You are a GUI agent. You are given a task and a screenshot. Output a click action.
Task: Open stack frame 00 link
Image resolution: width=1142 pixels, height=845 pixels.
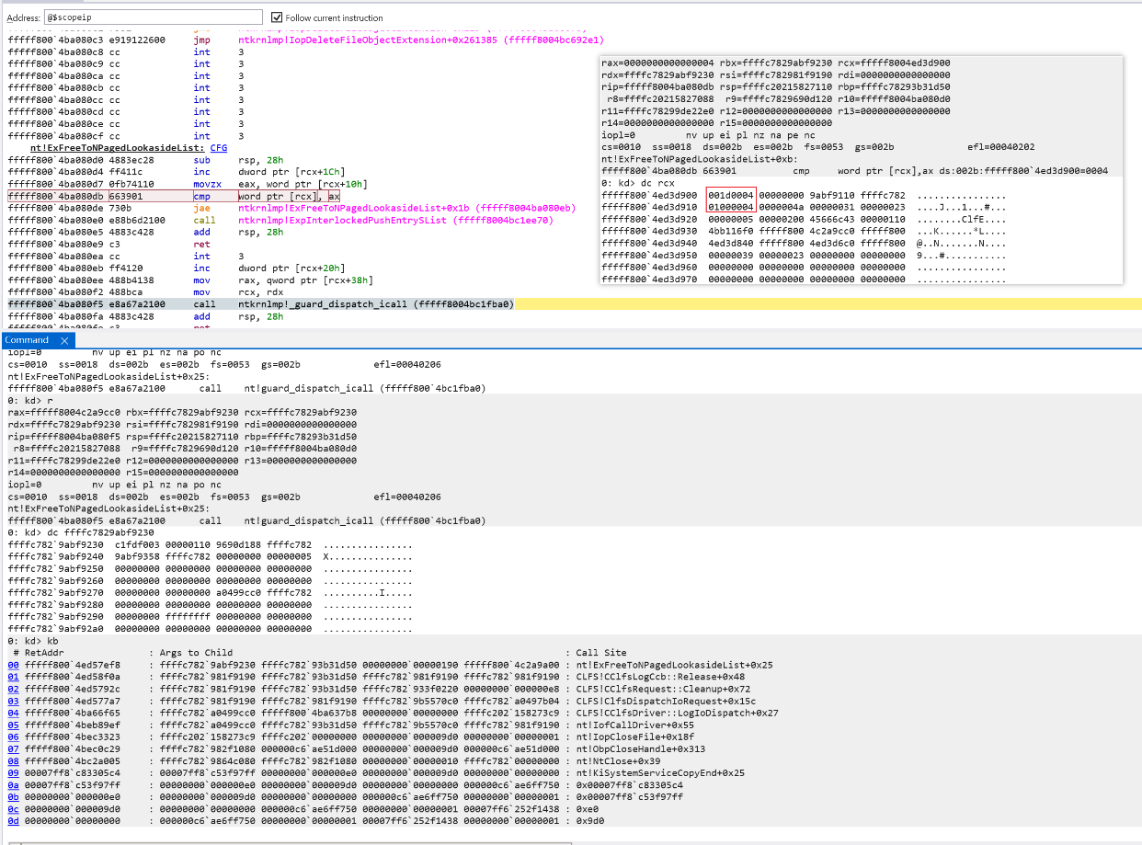pos(13,665)
